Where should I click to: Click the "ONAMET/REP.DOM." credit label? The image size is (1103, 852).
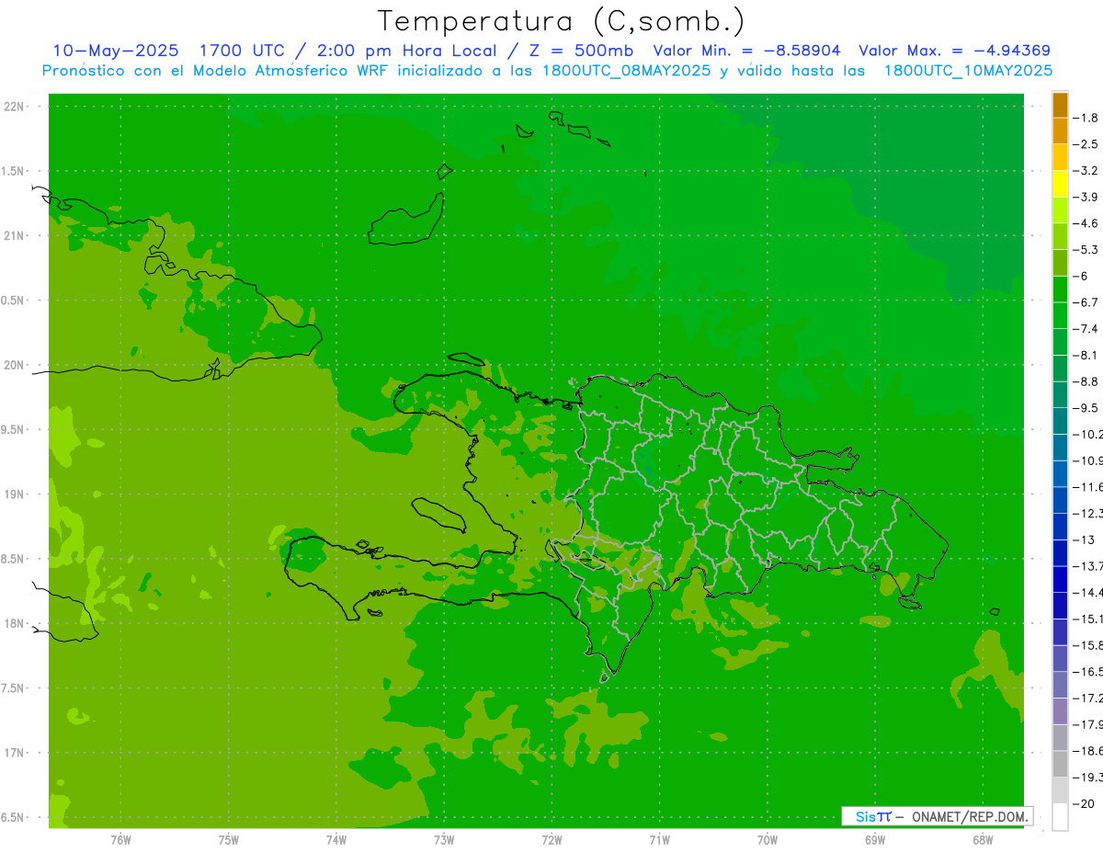point(968,816)
